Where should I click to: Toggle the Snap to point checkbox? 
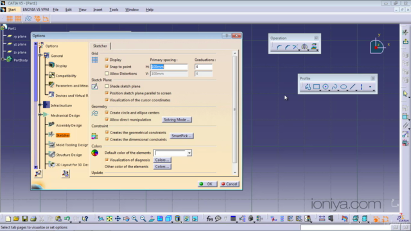(107, 67)
